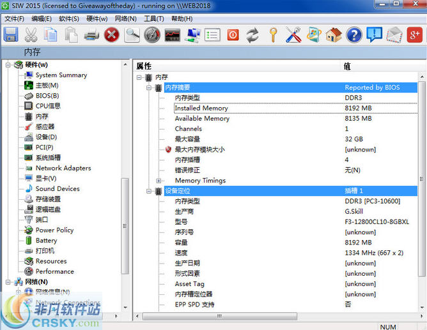
Task: Open the 文件(F) menu
Action: 15,19
